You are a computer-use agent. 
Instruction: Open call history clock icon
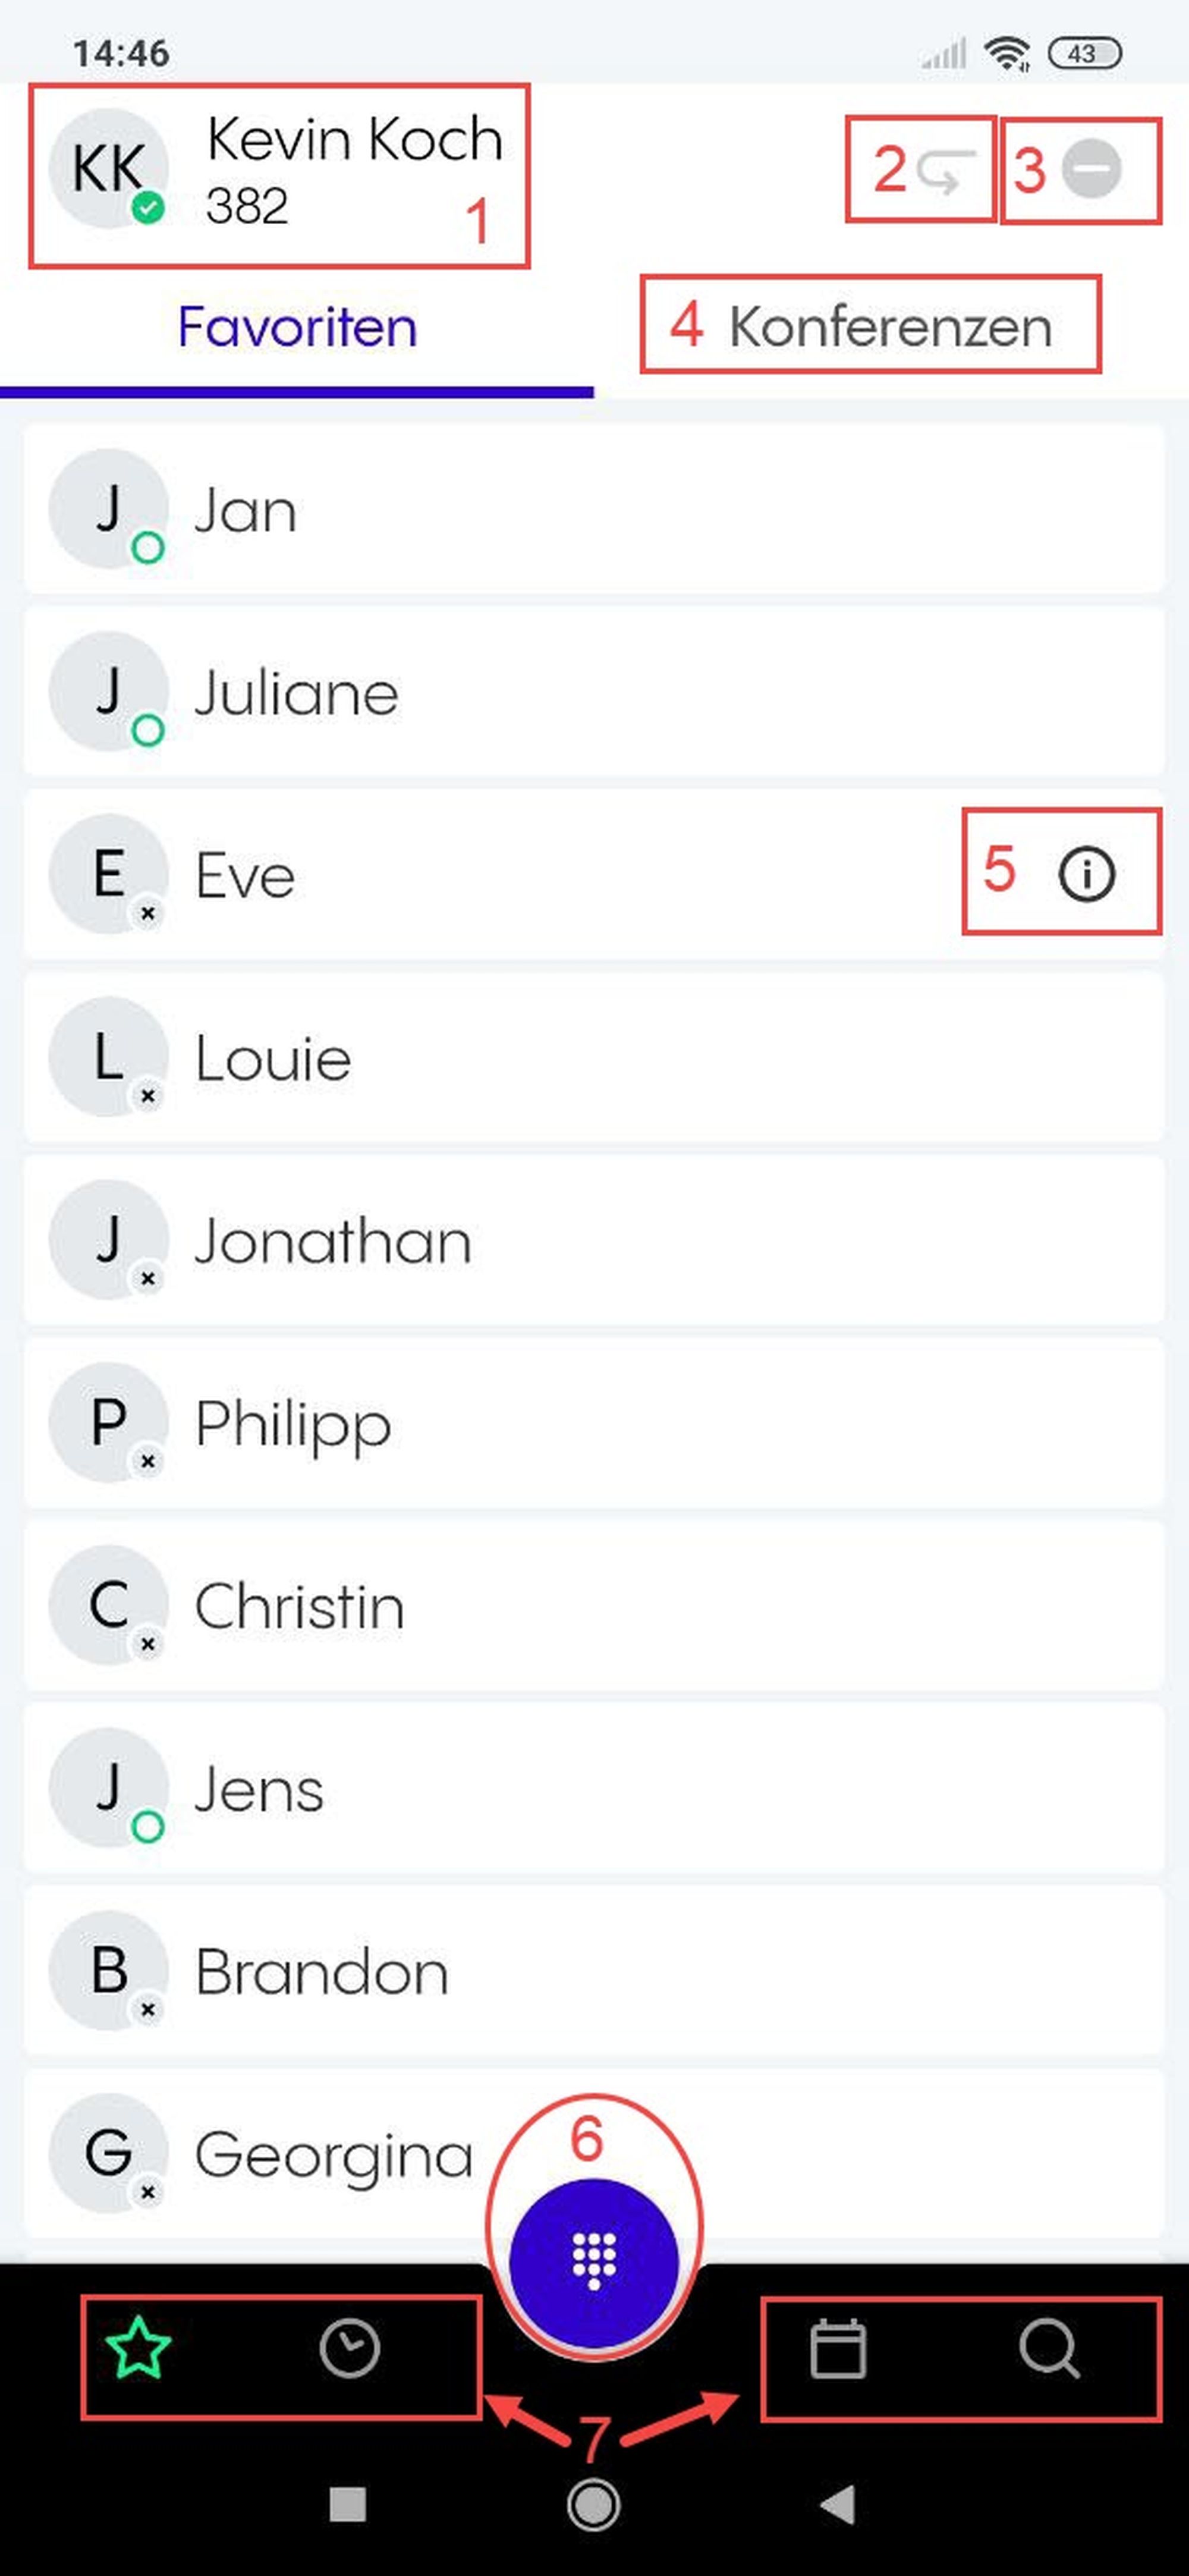tap(349, 2348)
